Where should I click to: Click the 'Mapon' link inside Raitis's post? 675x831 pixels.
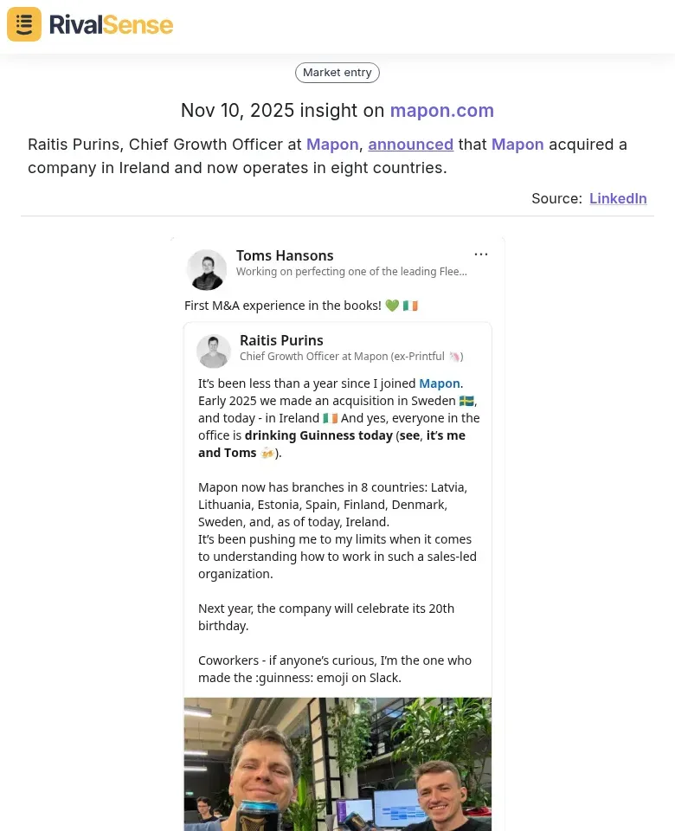tap(439, 383)
